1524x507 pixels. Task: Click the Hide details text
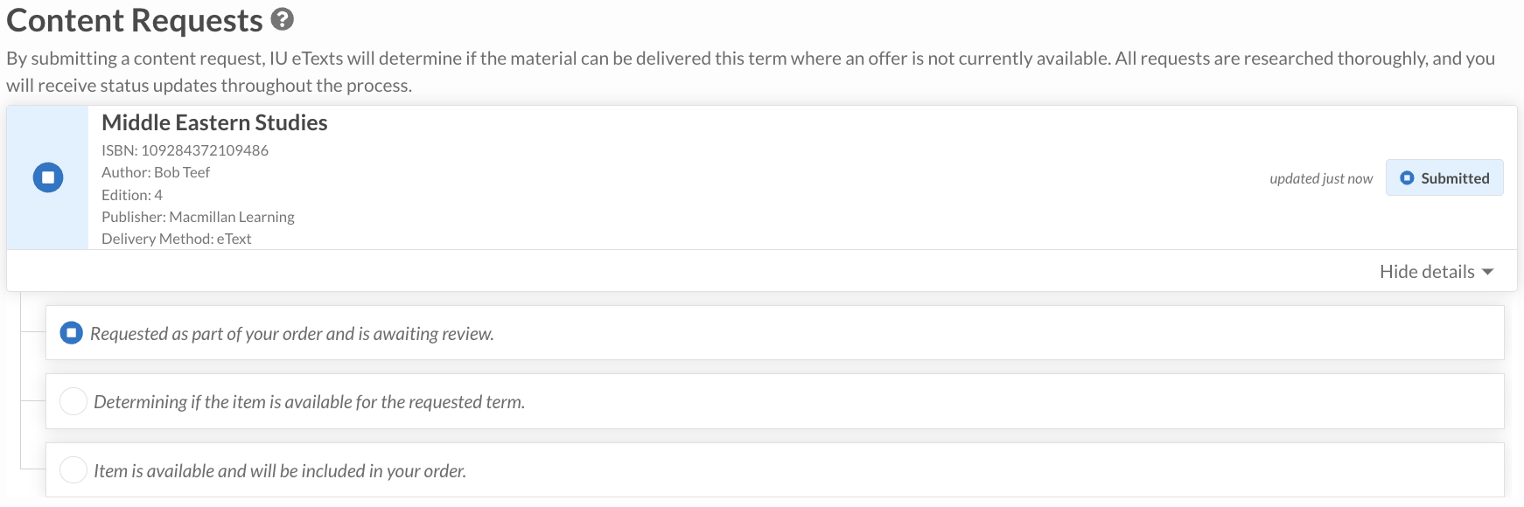click(1427, 272)
